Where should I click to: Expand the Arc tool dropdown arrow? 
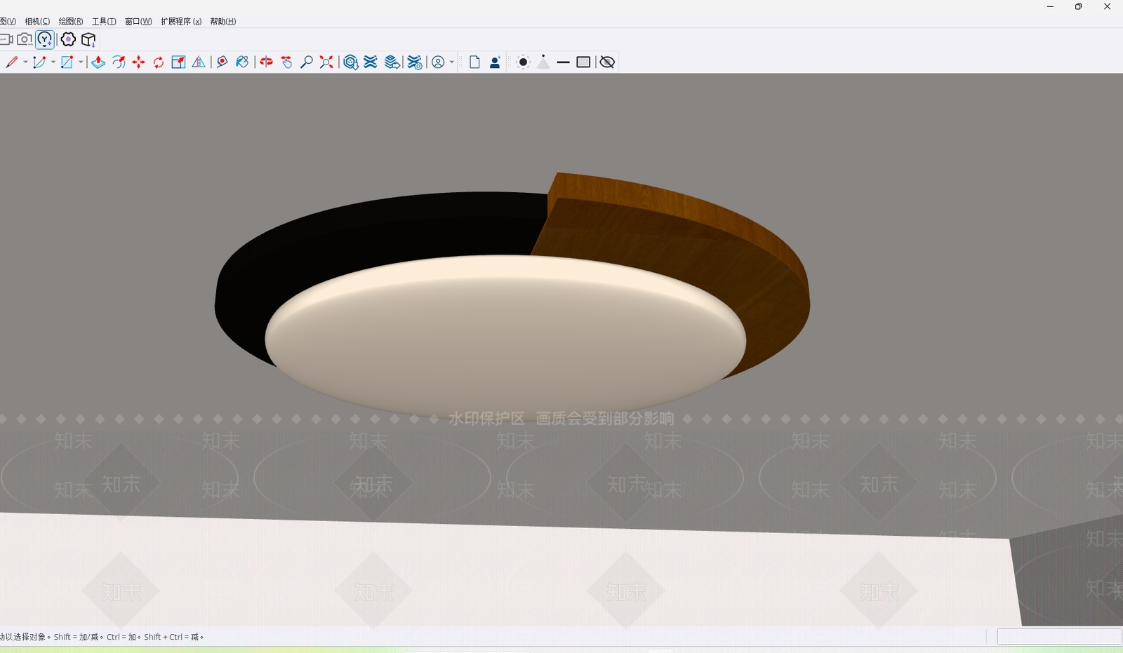pos(53,62)
